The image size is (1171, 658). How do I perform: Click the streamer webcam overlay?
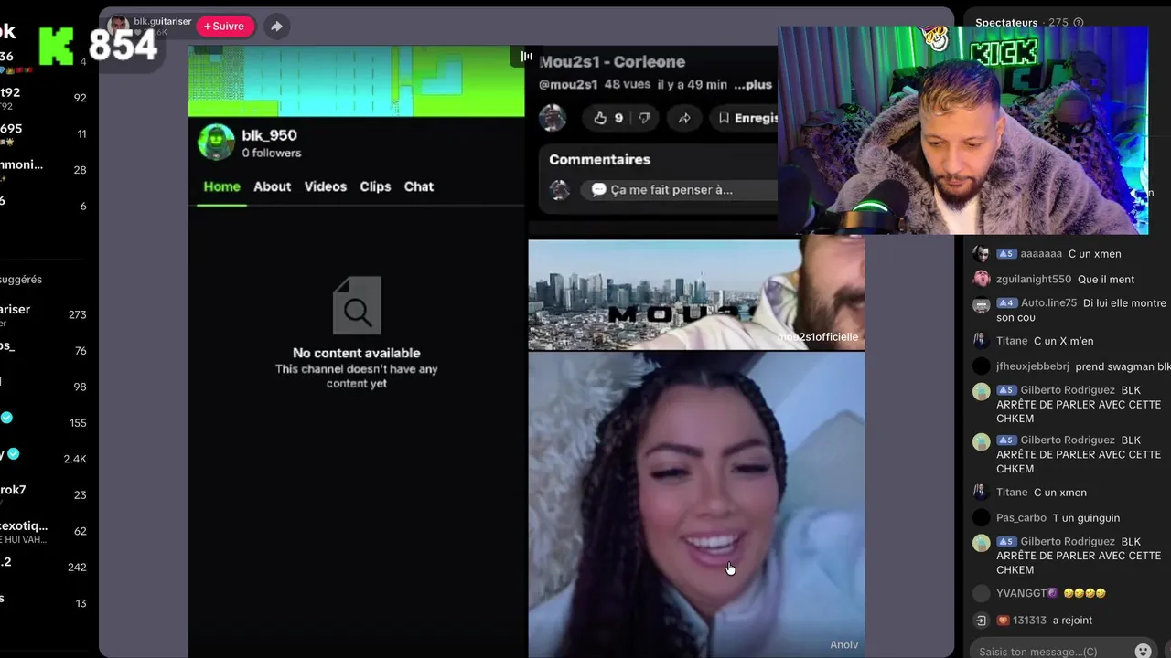tap(962, 131)
